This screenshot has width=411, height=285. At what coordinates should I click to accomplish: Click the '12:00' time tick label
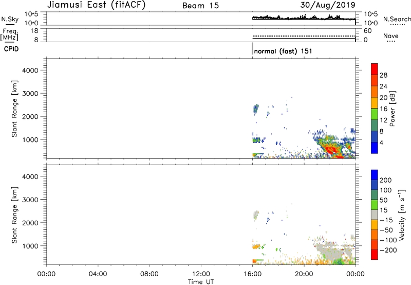[x=201, y=274]
